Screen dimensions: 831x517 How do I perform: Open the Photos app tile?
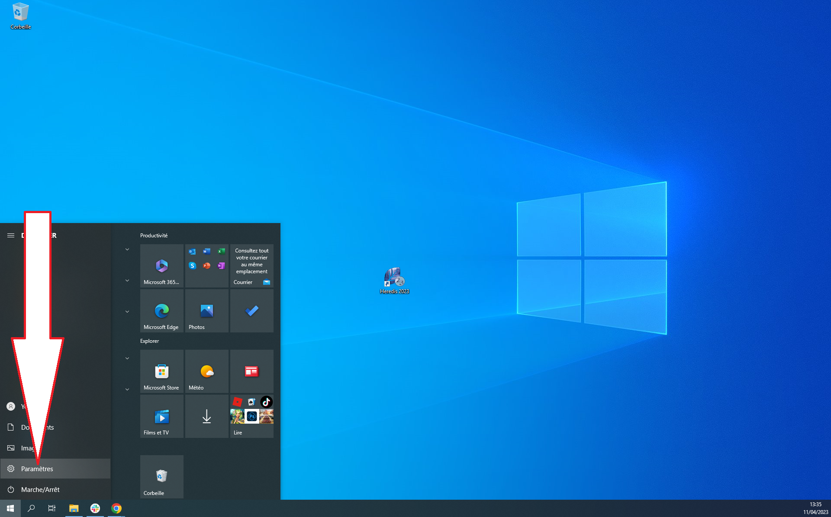point(206,310)
